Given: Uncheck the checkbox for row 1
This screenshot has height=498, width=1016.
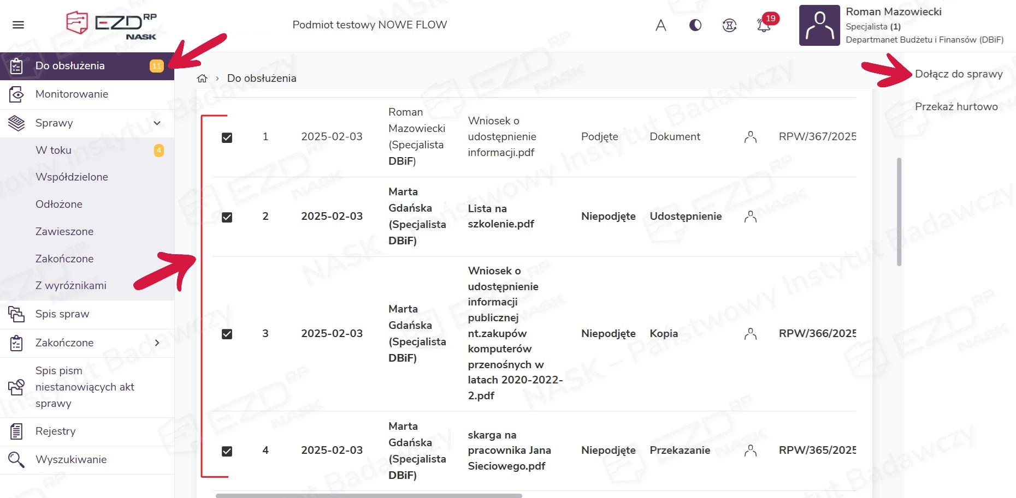Looking at the screenshot, I should (x=227, y=137).
